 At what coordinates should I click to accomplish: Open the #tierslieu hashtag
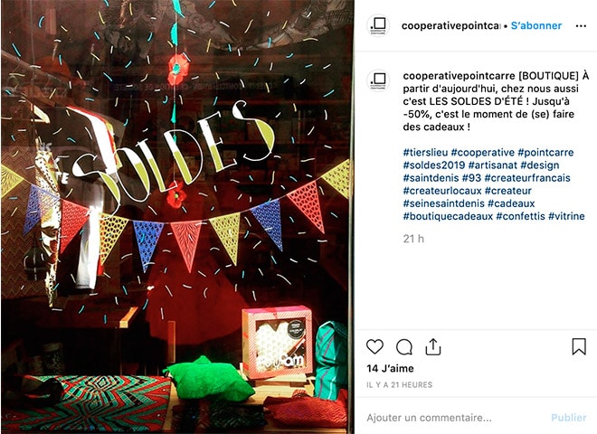[426, 152]
